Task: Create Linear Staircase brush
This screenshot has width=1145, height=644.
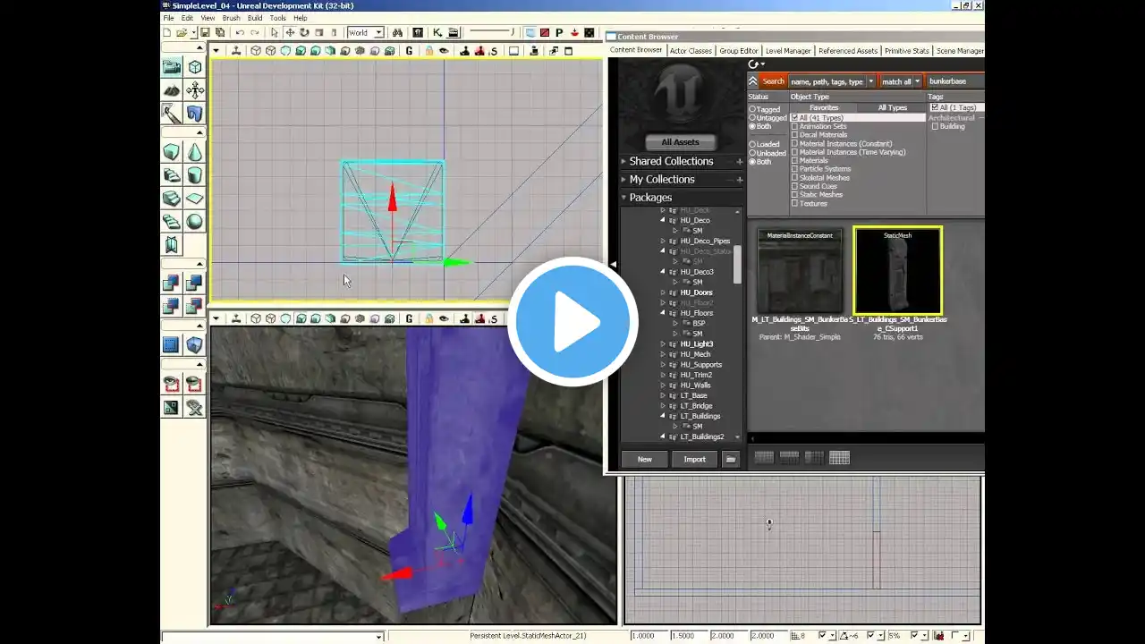Action: click(x=172, y=199)
